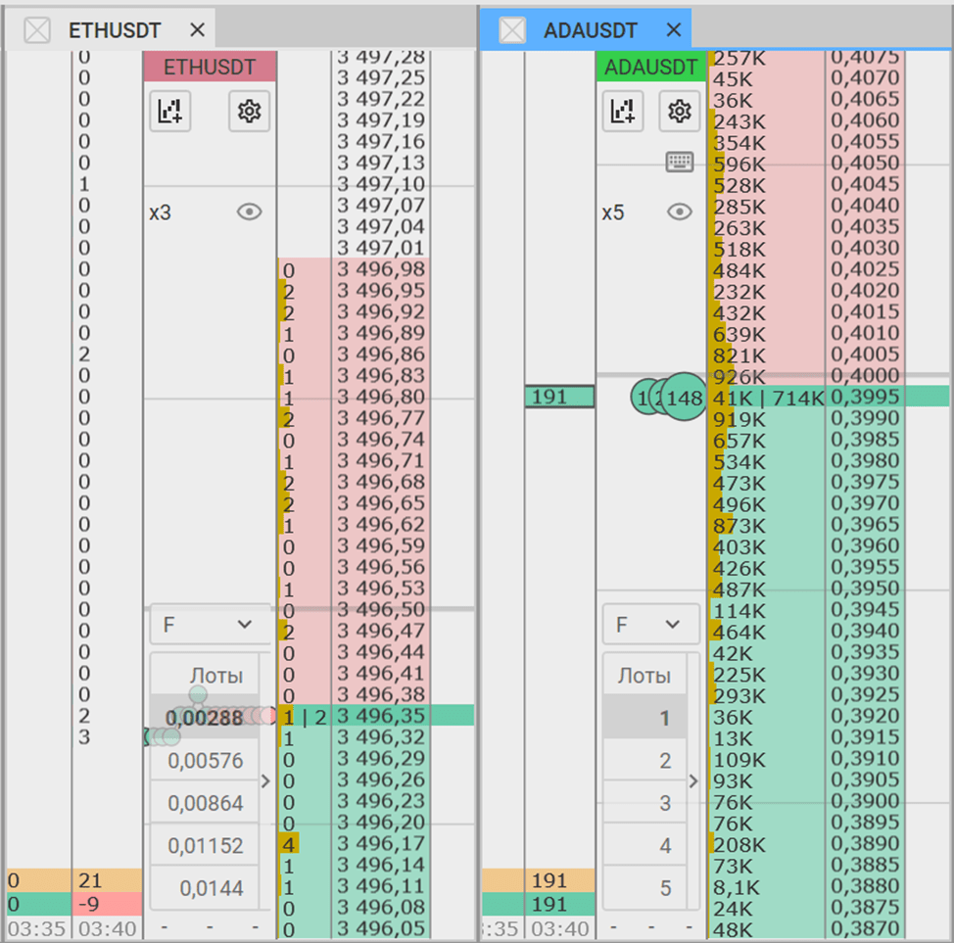Screen dimensions: 954x943
Task: Click ETH price level 3 496,35
Action: tap(381, 716)
